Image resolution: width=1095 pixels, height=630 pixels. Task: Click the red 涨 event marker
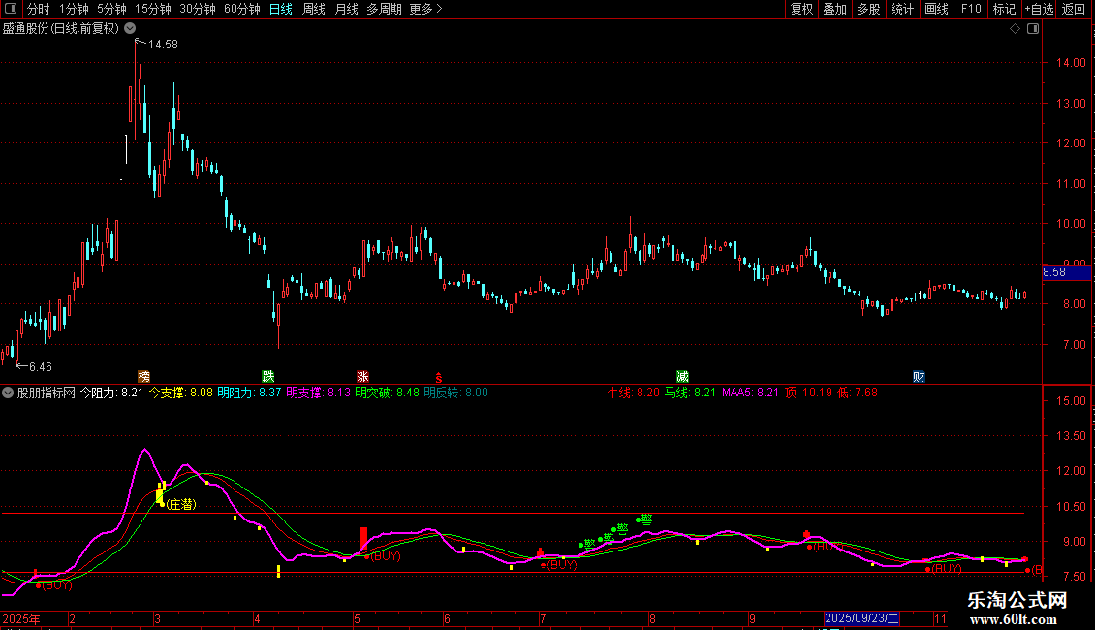pyautogui.click(x=362, y=376)
